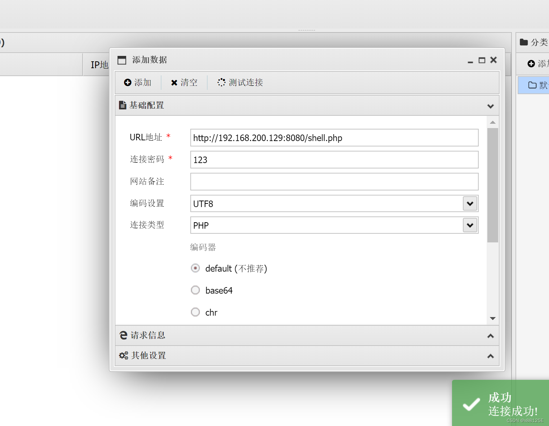This screenshot has height=426, width=549.
Task: Click the window icon in 添加数据 title bar
Action: click(122, 60)
